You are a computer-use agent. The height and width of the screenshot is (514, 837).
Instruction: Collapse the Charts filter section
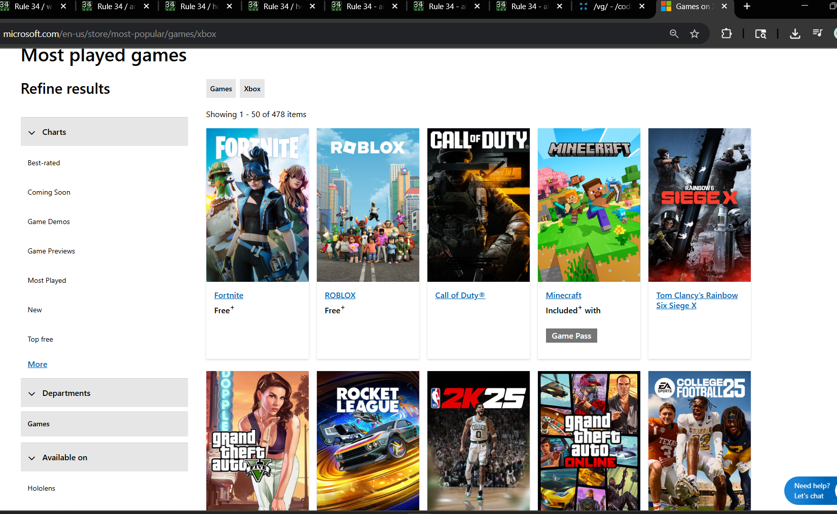[x=104, y=132]
